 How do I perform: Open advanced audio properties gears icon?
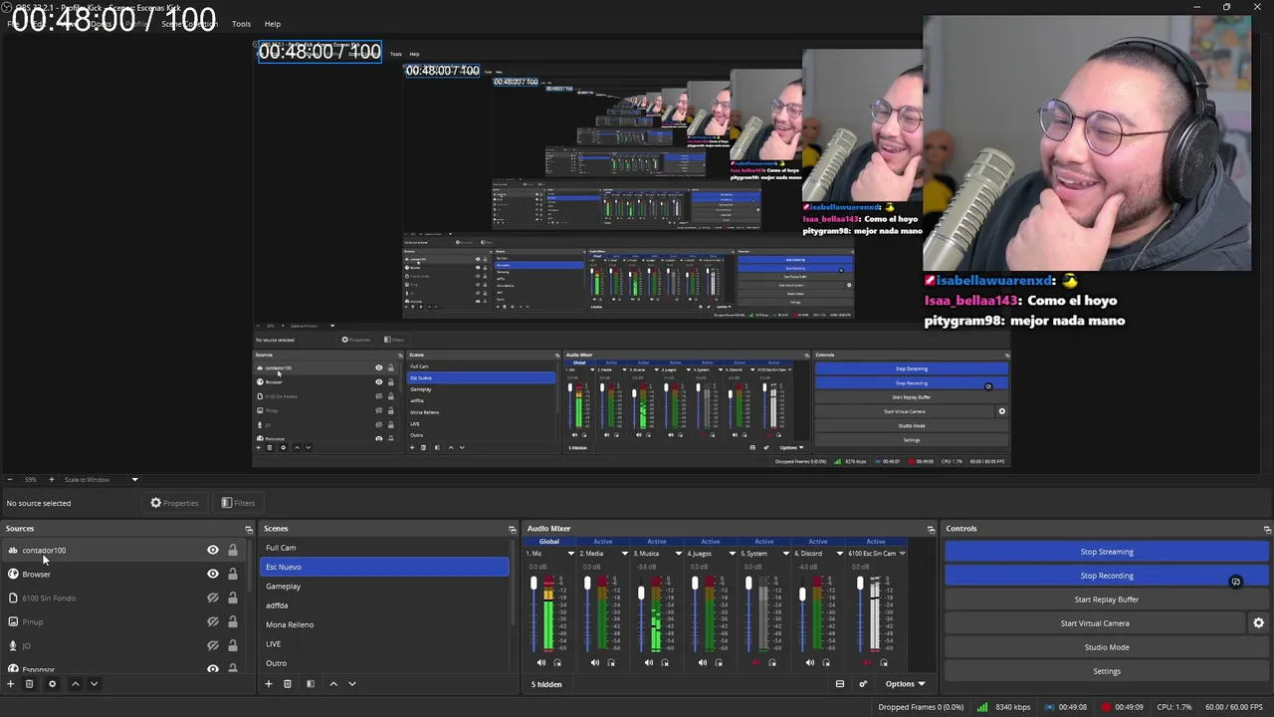pos(863,684)
